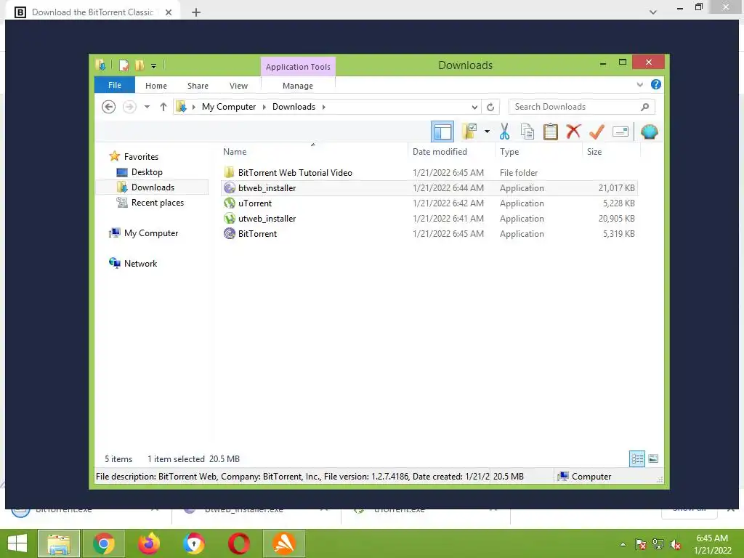This screenshot has width=744, height=558.
Task: Click the Downloads folder icon in title bar
Action: pyautogui.click(x=100, y=65)
